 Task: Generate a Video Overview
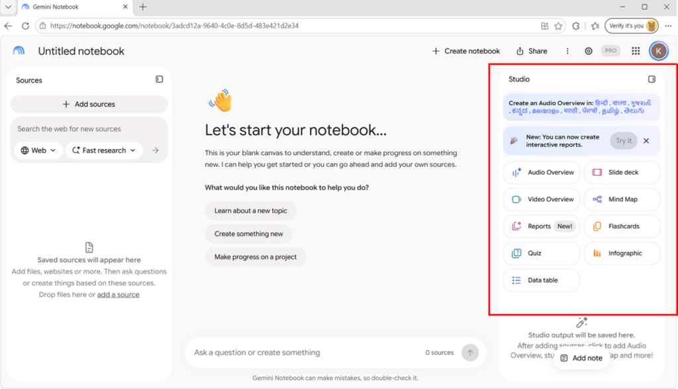[x=542, y=199]
